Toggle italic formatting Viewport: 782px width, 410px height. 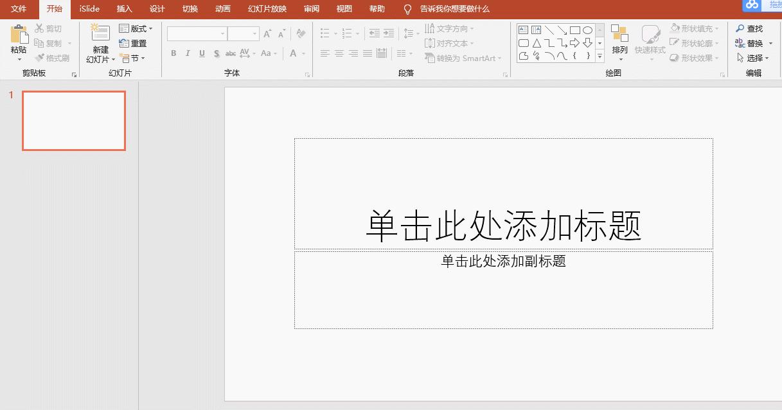point(187,53)
